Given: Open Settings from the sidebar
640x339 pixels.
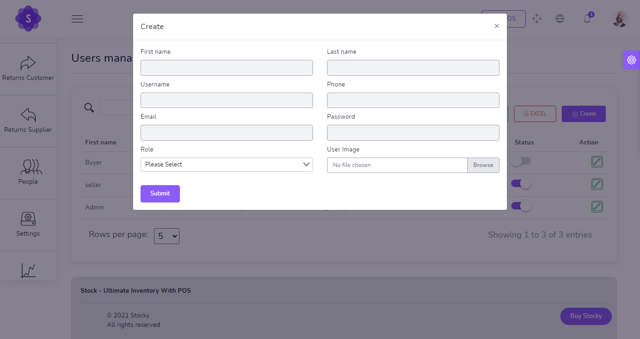Looking at the screenshot, I should 28,224.
